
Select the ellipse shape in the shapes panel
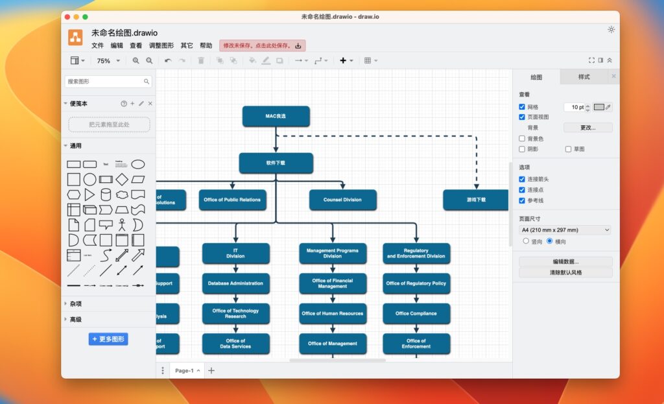coord(138,164)
